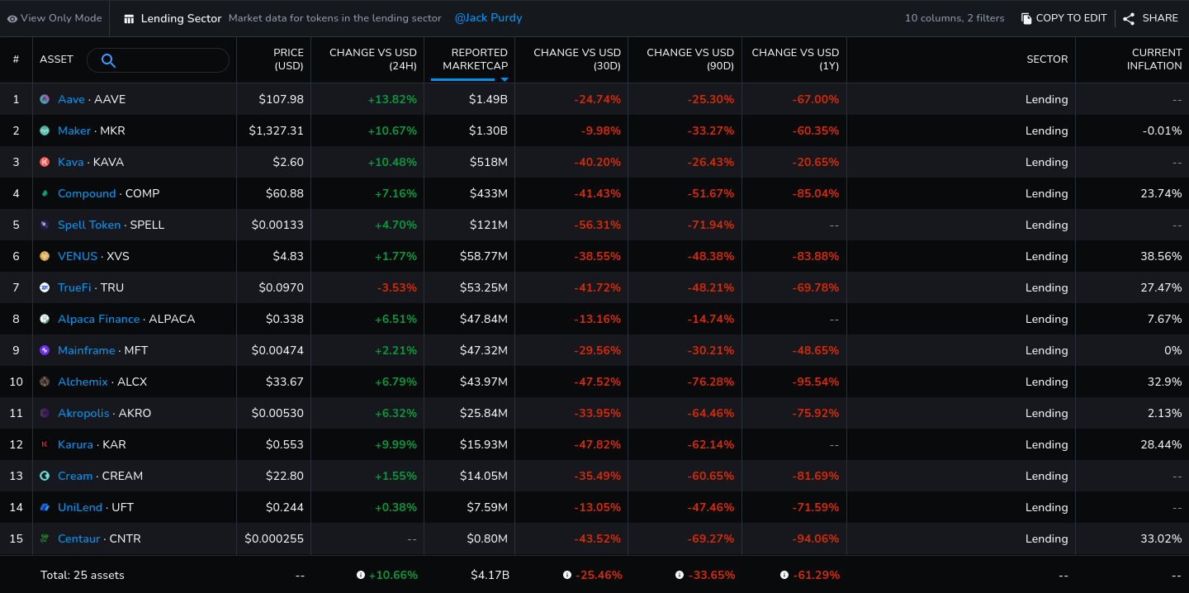Open the Compound asset link
Screen dimensions: 1189x593
87,193
